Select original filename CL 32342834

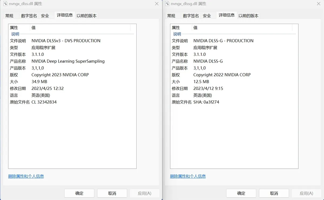pos(44,102)
